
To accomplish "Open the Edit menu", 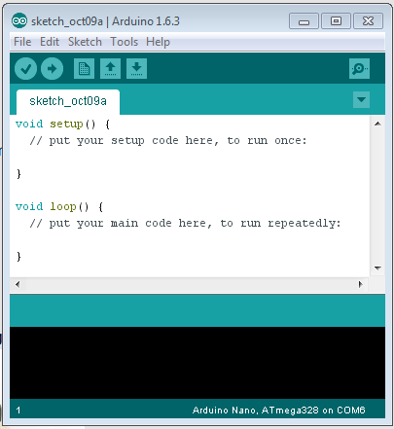I will (x=50, y=42).
